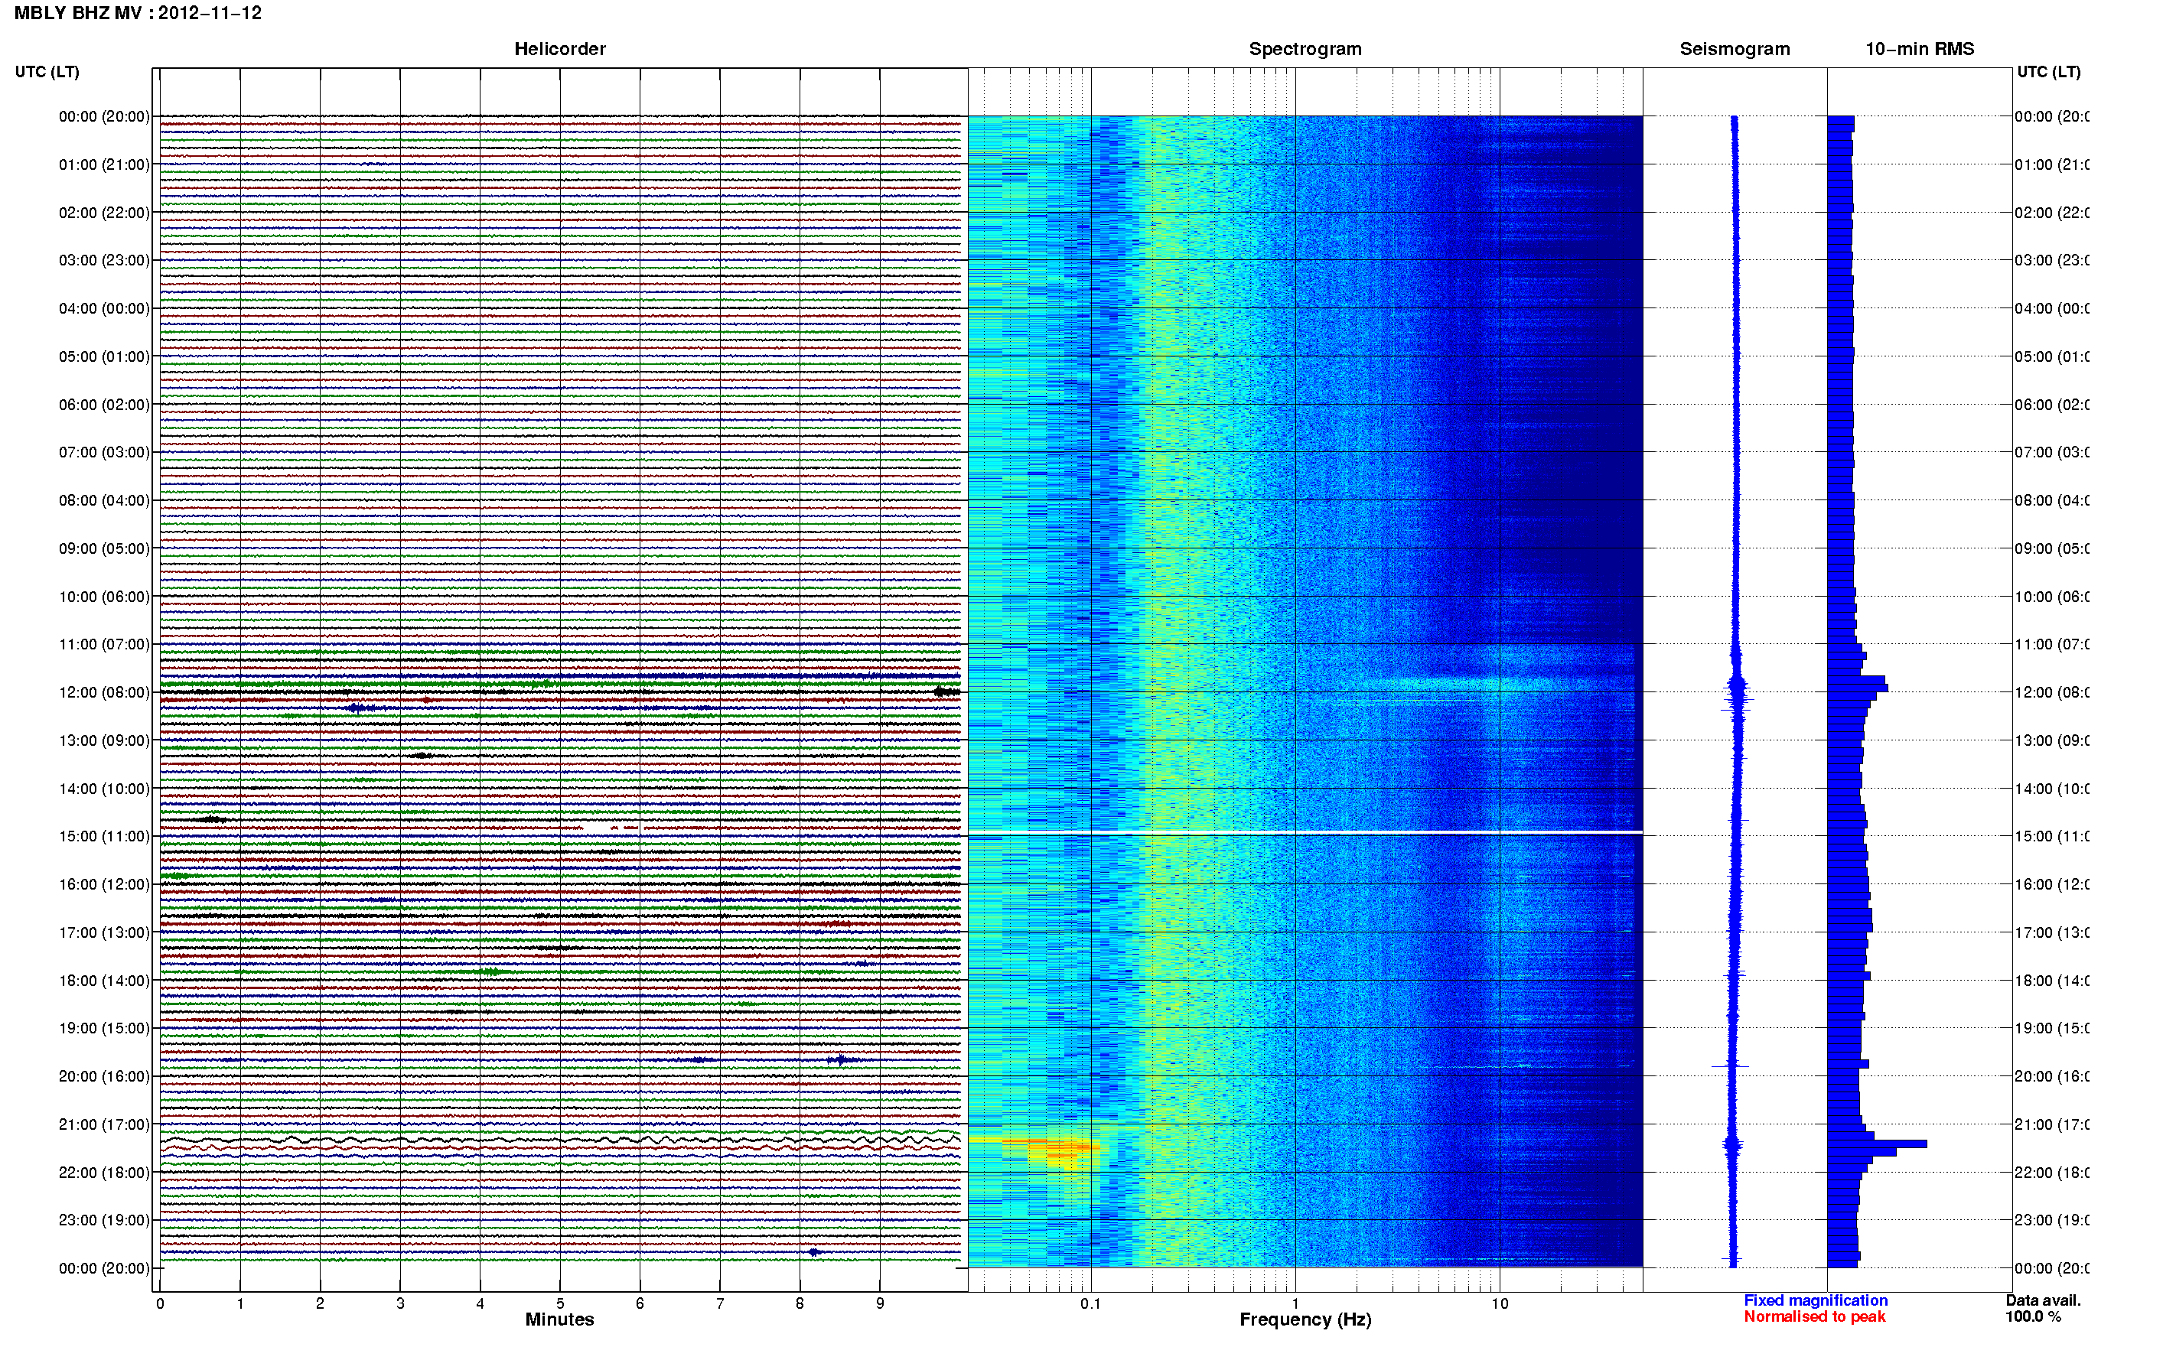Image resolution: width=2176 pixels, height=1360 pixels.
Task: Click the 'Data avail.' label
Action: [2043, 1300]
